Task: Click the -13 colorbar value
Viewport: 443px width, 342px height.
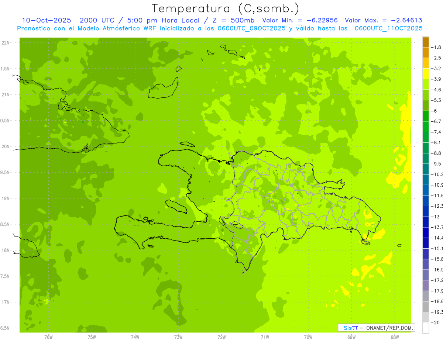Action: pos(435,217)
